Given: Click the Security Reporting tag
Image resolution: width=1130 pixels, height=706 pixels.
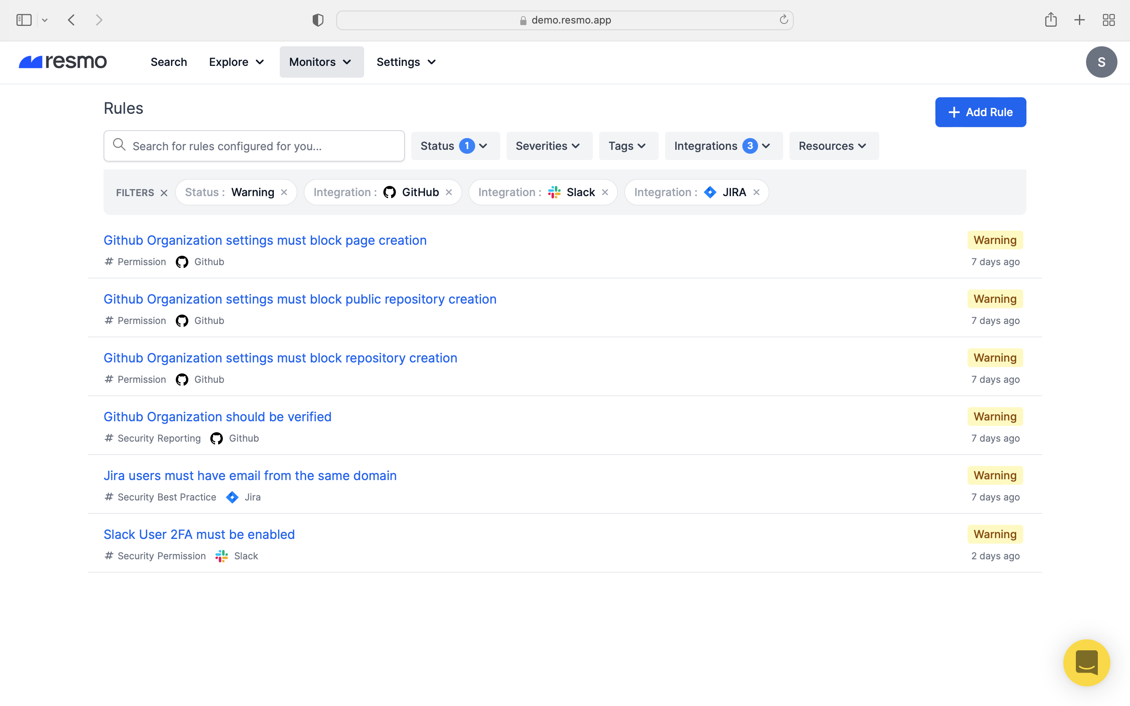Looking at the screenshot, I should pos(153,439).
